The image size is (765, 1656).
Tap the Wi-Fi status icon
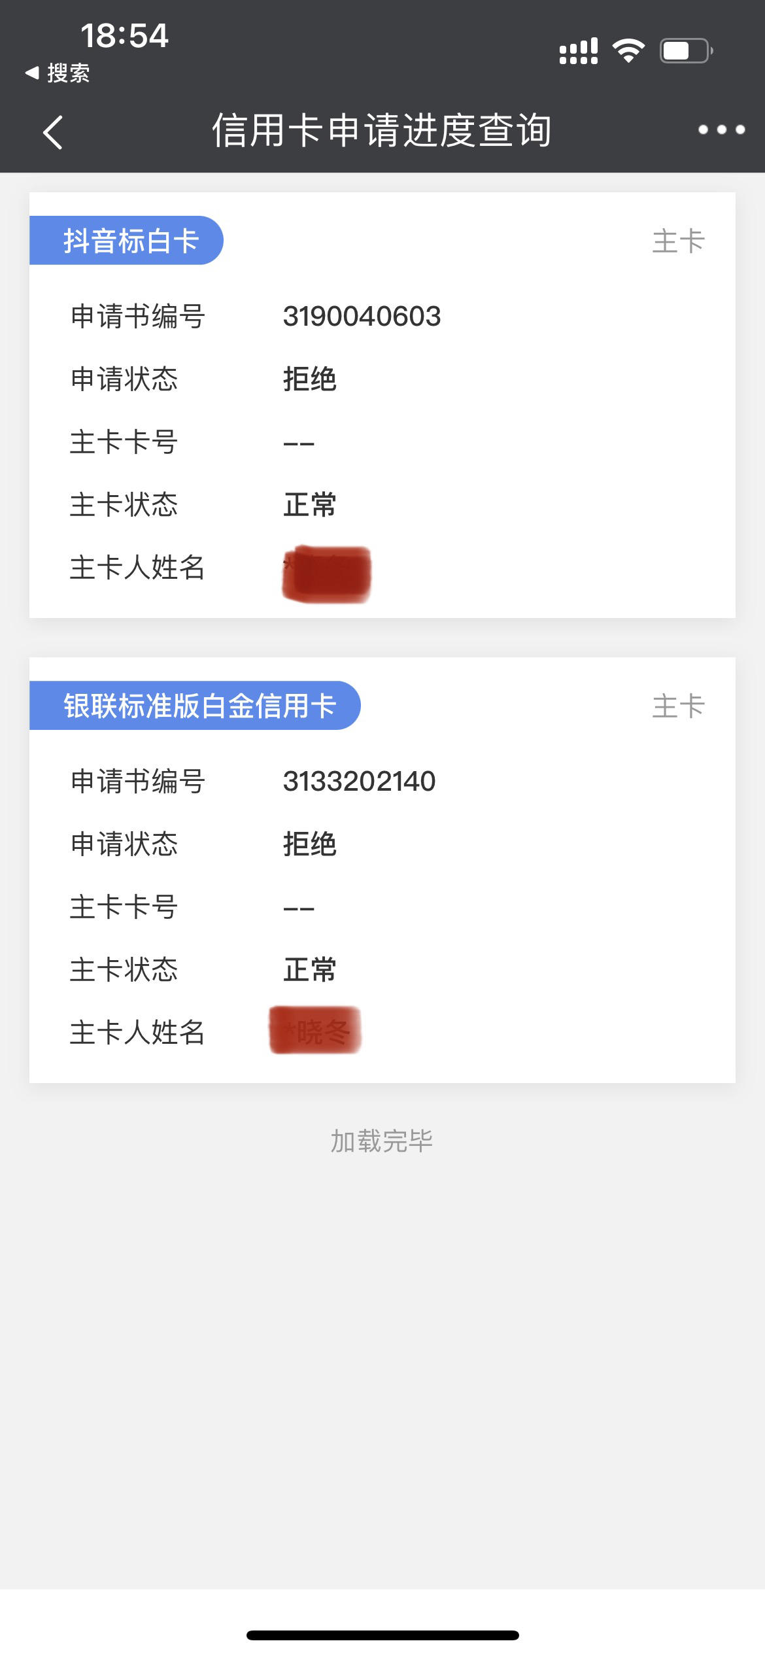click(x=628, y=50)
